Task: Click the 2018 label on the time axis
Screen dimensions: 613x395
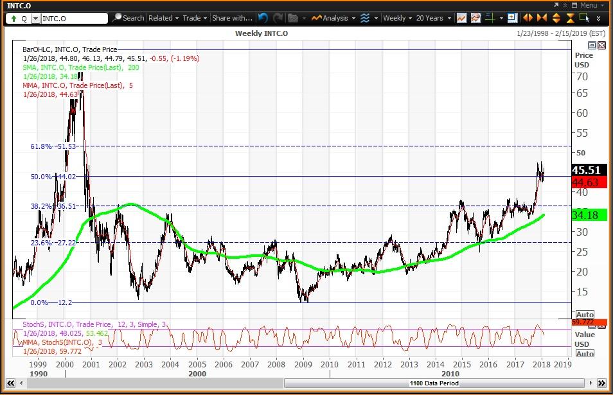Action: [542, 364]
